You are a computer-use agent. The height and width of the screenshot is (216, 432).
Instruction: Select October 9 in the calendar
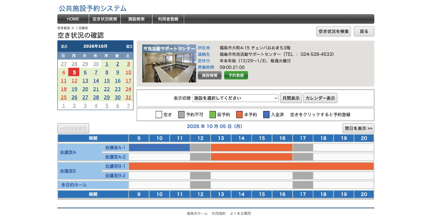[x=117, y=72]
